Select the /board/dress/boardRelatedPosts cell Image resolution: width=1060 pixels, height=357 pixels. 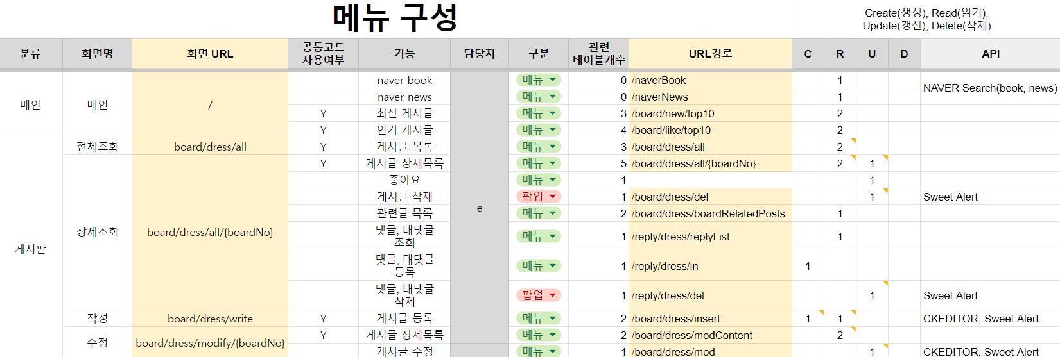[x=710, y=213]
